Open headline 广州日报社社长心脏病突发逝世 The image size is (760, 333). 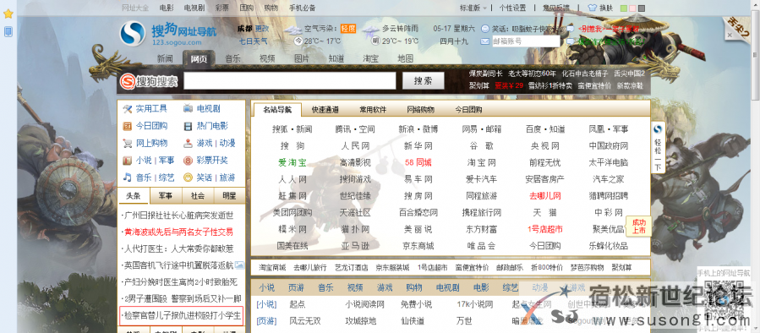tap(179, 215)
